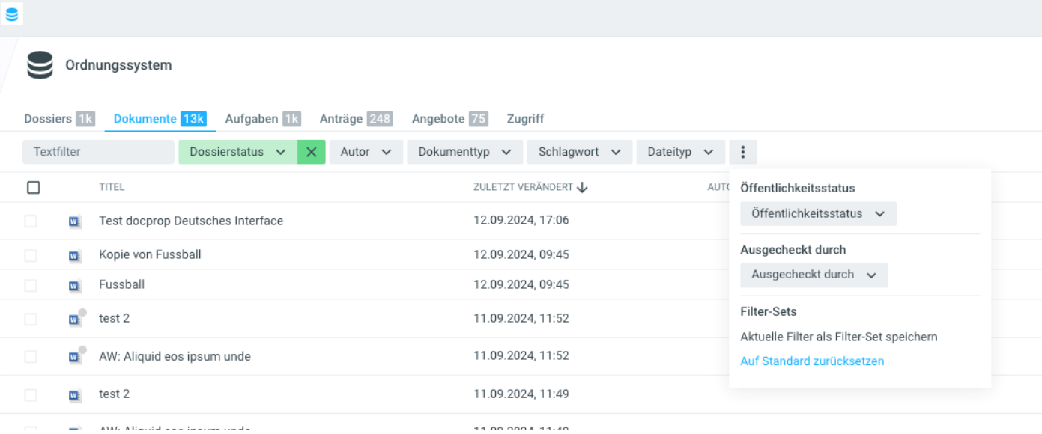Save current filters as Filter-Set
The height and width of the screenshot is (434, 1042).
(x=838, y=337)
